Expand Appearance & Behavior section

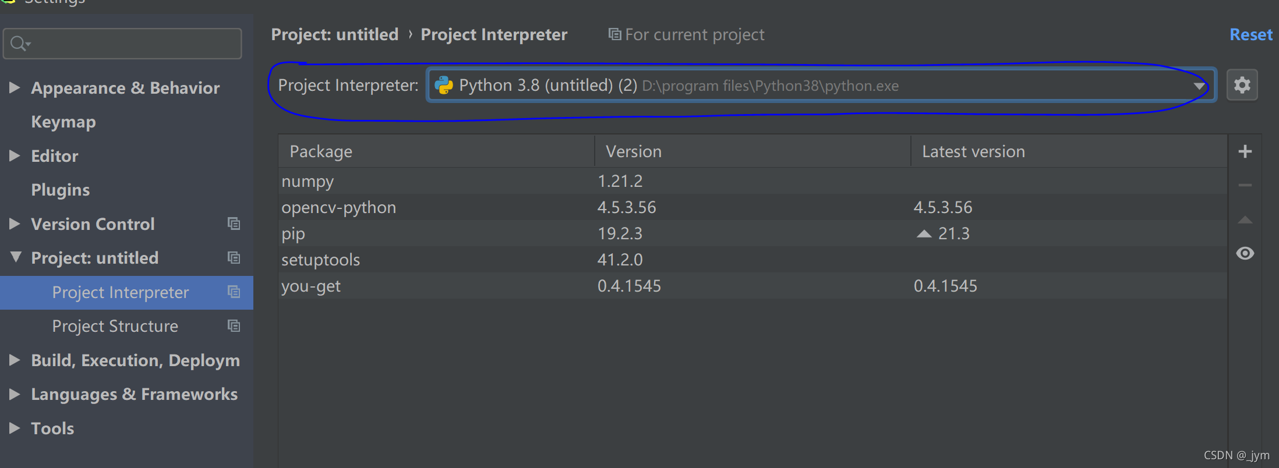15,88
